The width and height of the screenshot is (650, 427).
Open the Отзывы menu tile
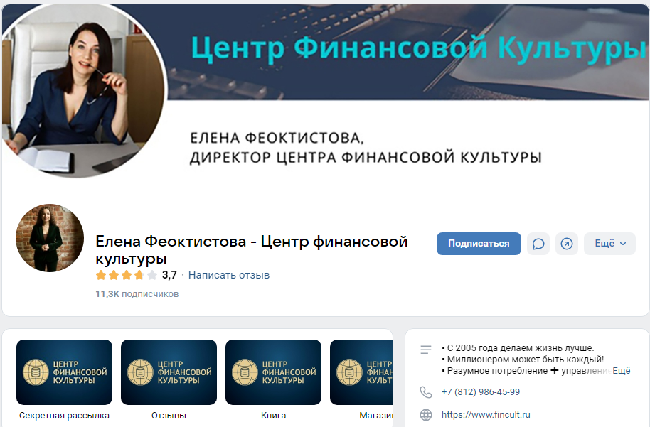tap(169, 380)
